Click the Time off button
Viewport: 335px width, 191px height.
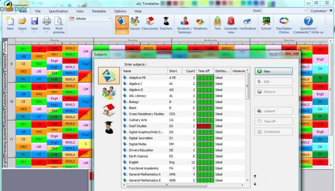(x=274, y=121)
